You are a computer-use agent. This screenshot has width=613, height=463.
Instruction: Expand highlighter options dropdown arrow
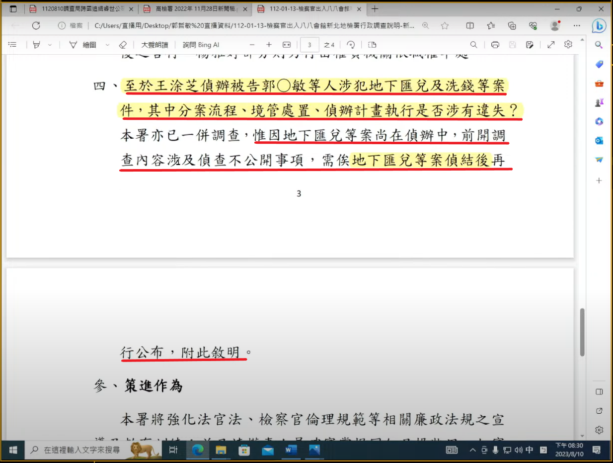(x=50, y=45)
